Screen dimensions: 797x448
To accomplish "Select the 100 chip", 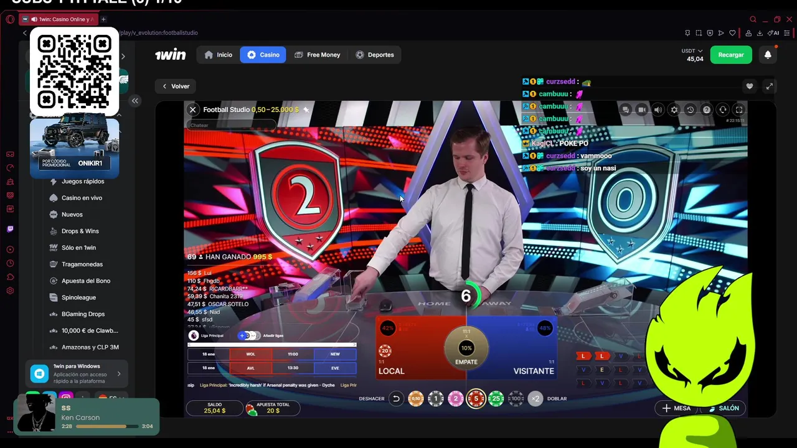I will click(516, 399).
